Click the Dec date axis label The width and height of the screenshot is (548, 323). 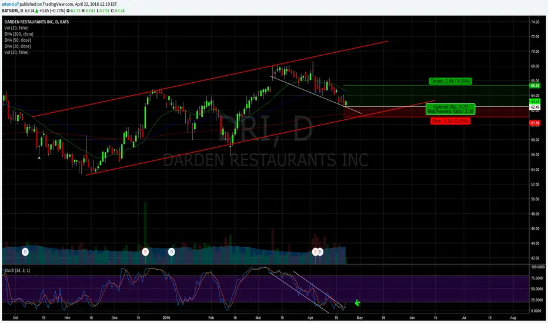pos(114,318)
